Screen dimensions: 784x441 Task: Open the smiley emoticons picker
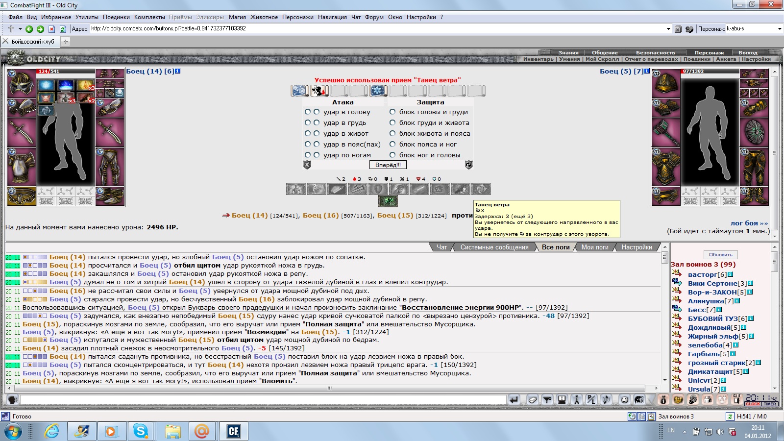click(624, 400)
